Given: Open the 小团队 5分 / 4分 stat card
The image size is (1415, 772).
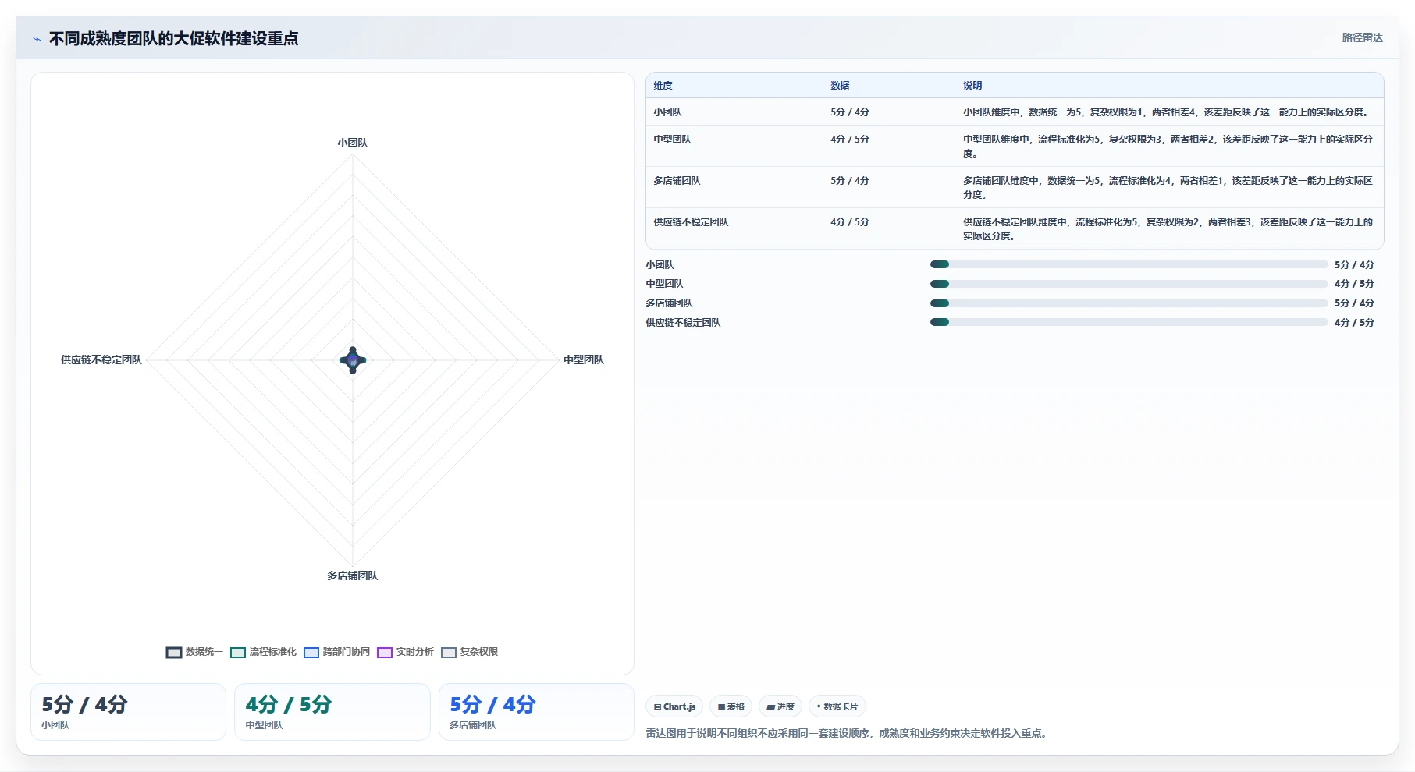Looking at the screenshot, I should click(128, 712).
